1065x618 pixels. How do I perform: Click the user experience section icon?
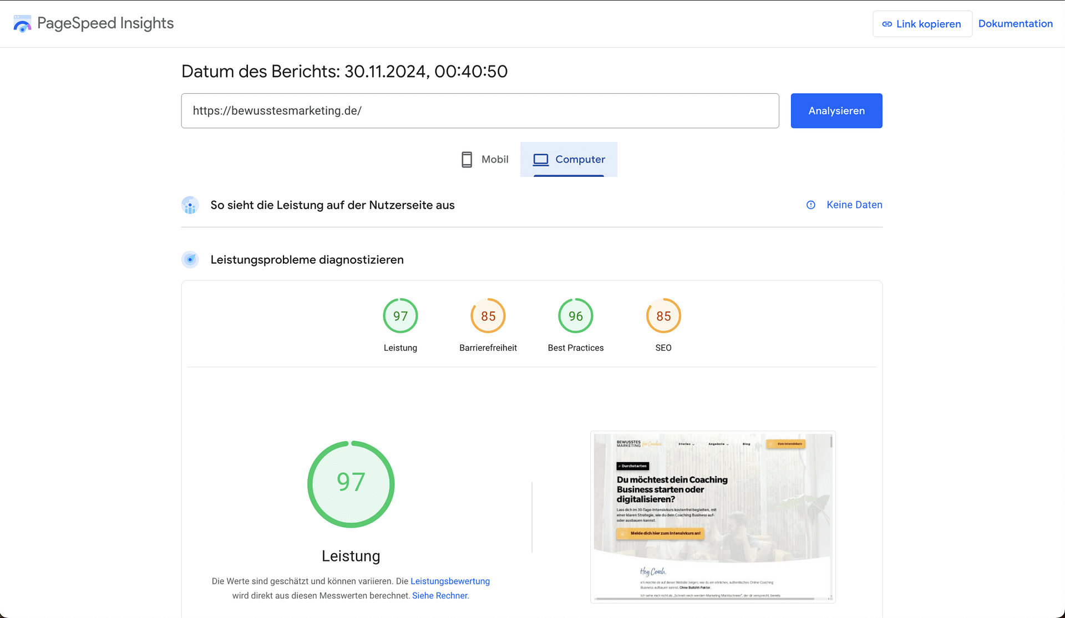pos(190,205)
